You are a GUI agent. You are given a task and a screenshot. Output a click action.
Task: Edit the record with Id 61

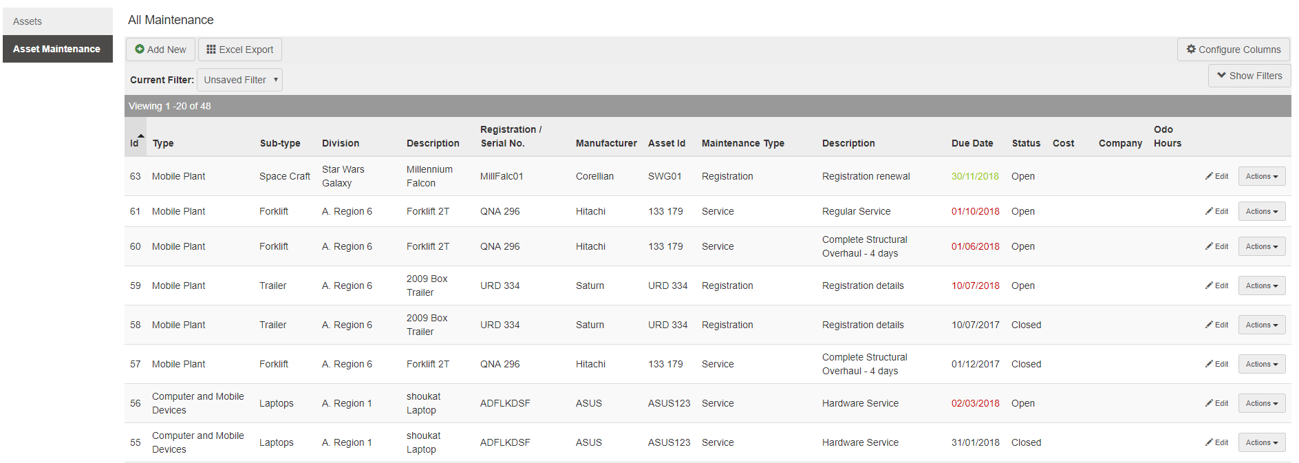1216,211
